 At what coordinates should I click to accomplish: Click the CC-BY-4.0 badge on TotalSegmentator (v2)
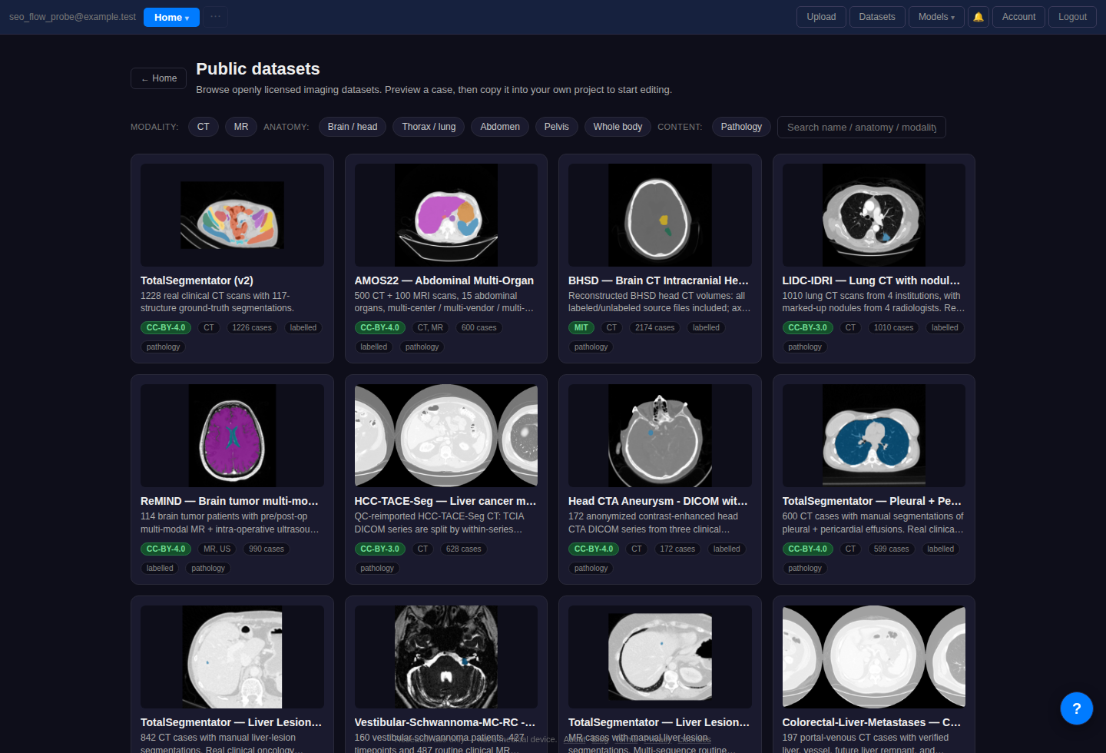pyautogui.click(x=166, y=327)
